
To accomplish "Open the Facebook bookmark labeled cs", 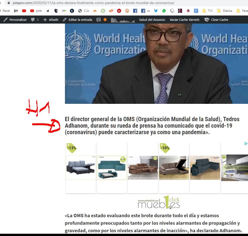I will tap(145, 11).
